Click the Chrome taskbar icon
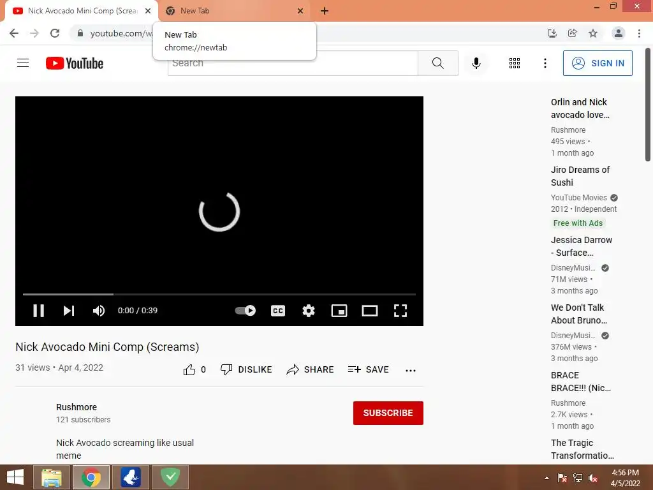The width and height of the screenshot is (653, 490). coord(91,477)
